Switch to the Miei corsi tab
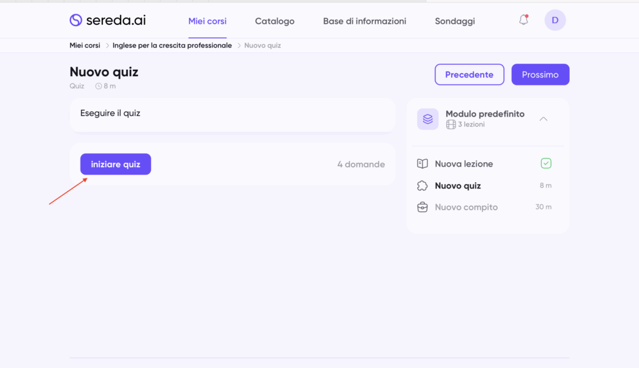Image resolution: width=639 pixels, height=368 pixels. [207, 21]
